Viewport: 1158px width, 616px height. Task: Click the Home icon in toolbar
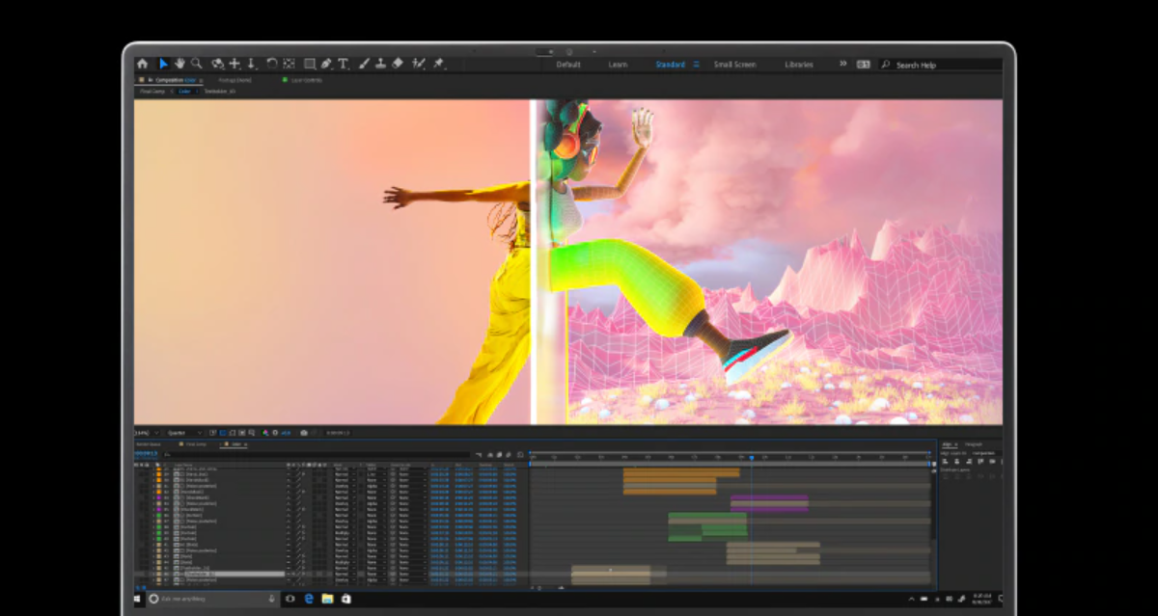143,64
